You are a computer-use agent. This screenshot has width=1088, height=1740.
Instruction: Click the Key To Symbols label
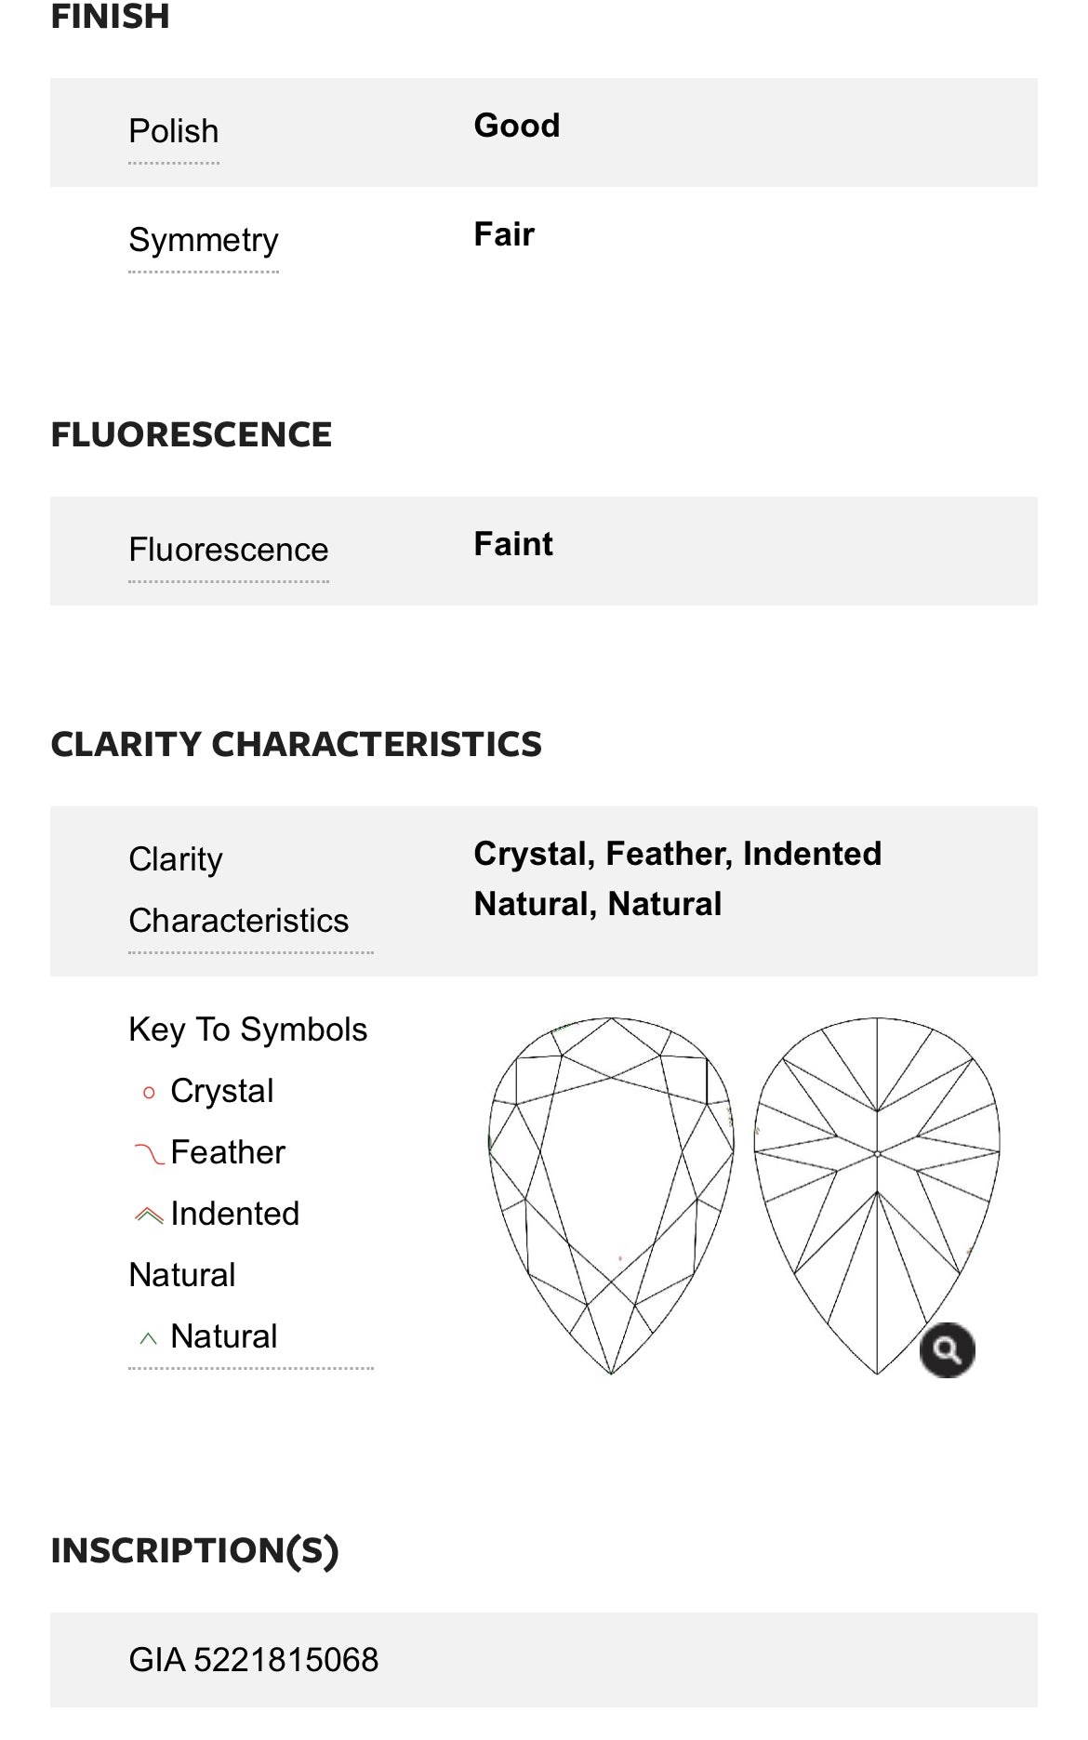click(248, 1030)
